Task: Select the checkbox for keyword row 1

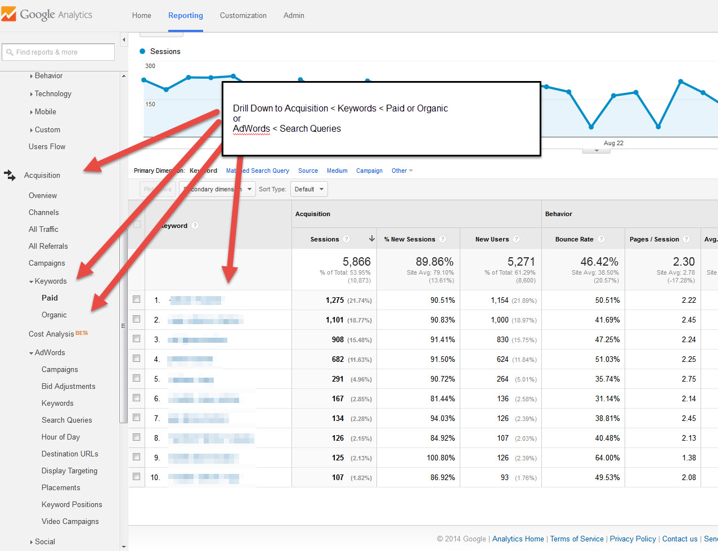Action: tap(136, 299)
